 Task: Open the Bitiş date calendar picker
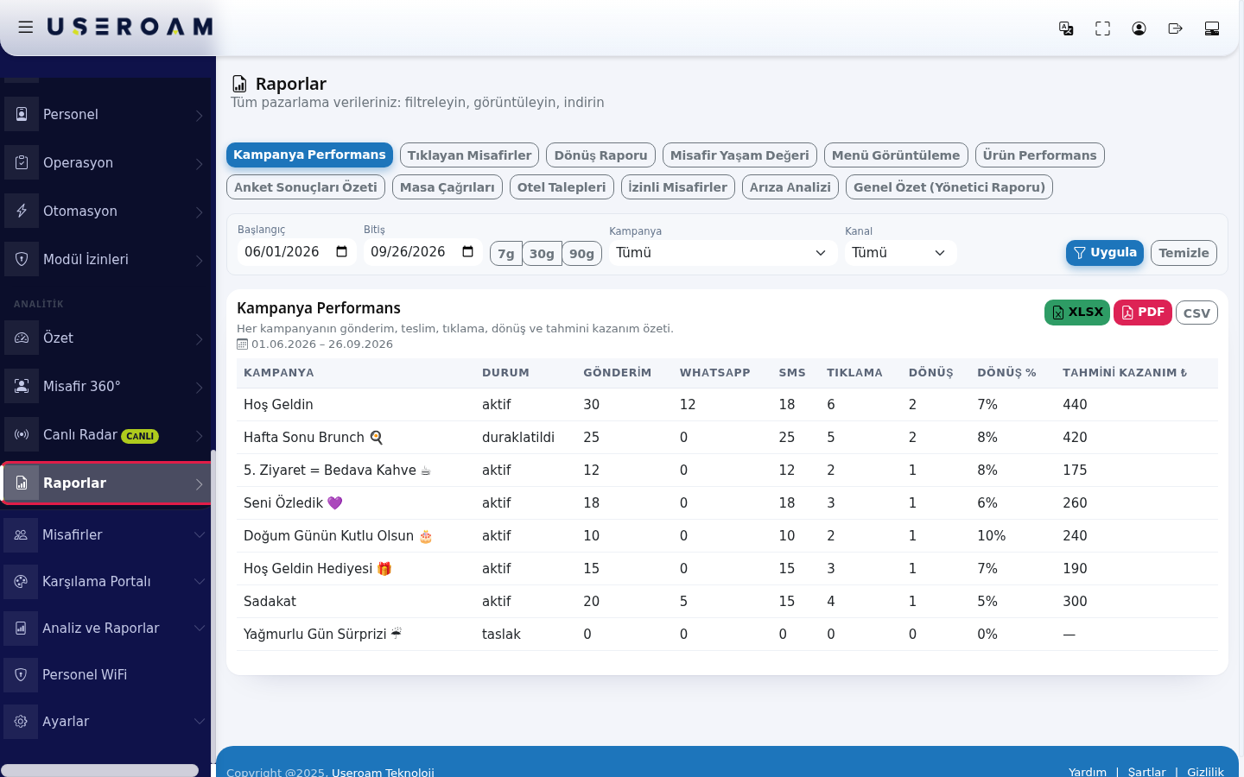468,252
